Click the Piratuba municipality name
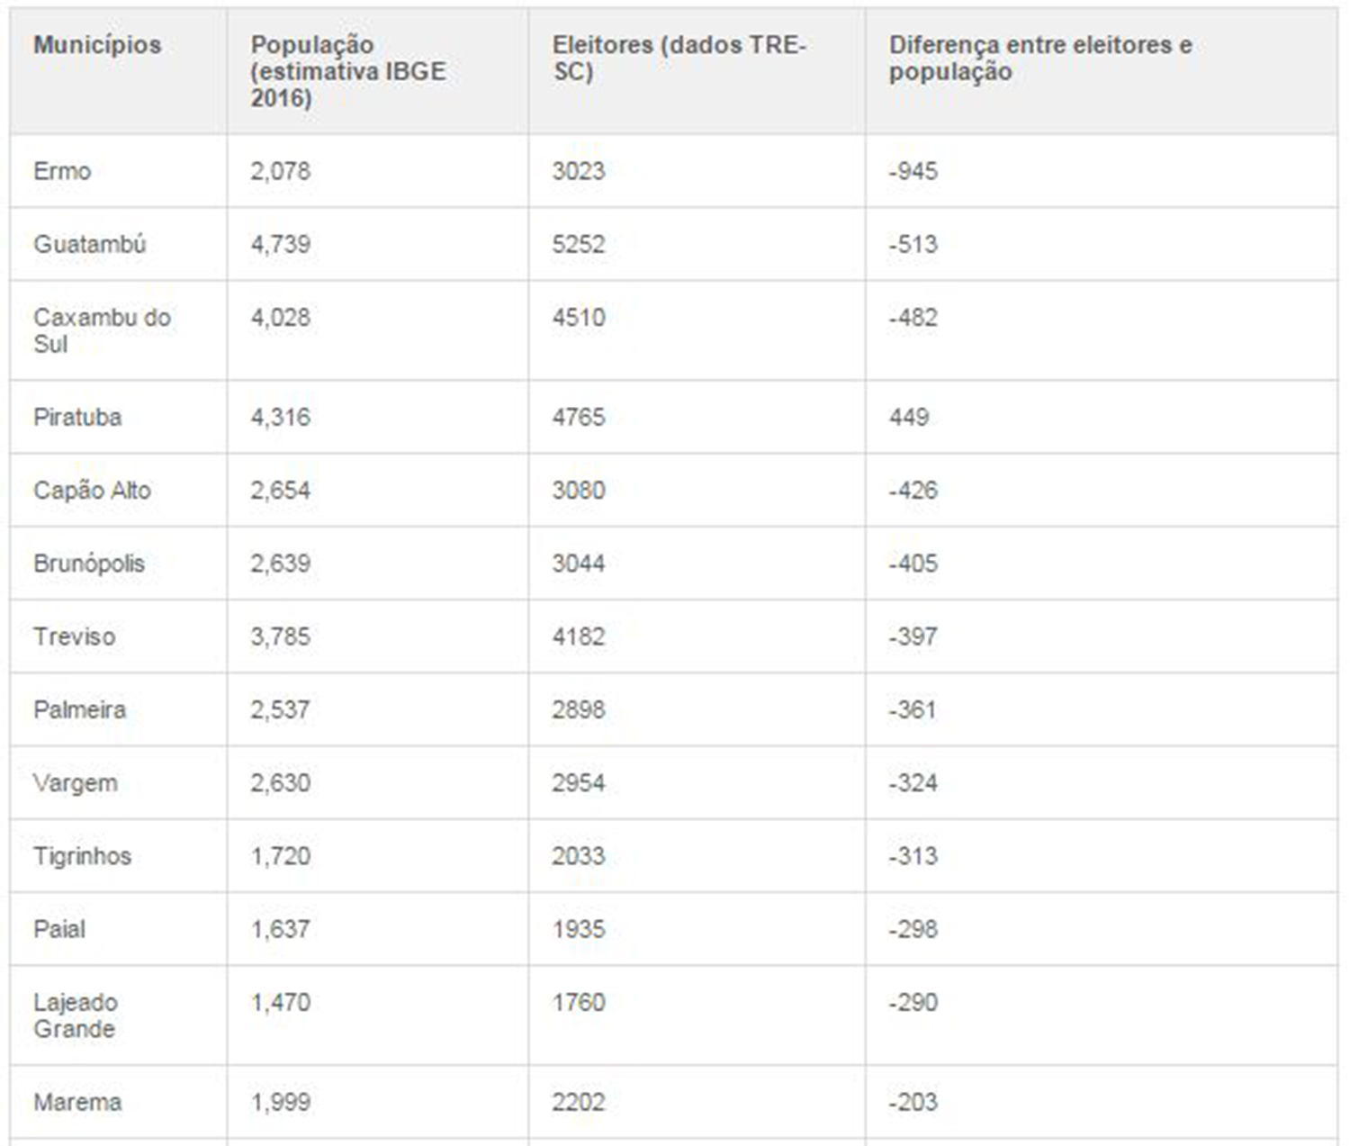This screenshot has width=1350, height=1146. click(77, 417)
